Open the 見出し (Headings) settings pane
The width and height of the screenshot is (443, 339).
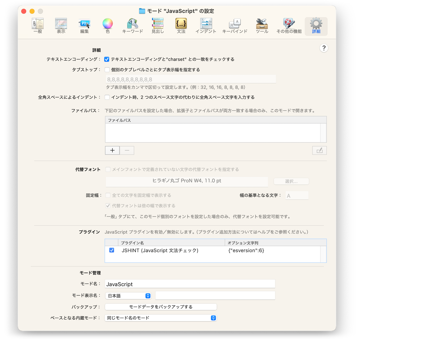coord(158,26)
